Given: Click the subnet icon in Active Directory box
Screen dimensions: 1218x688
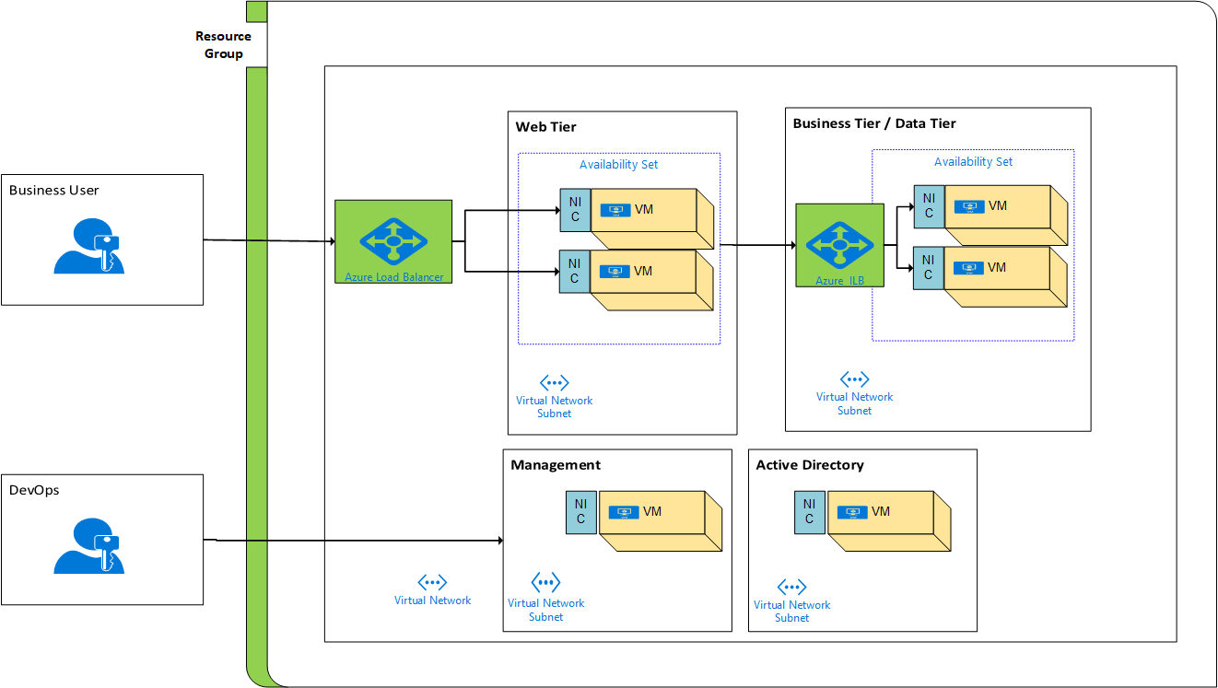Looking at the screenshot, I should (791, 587).
